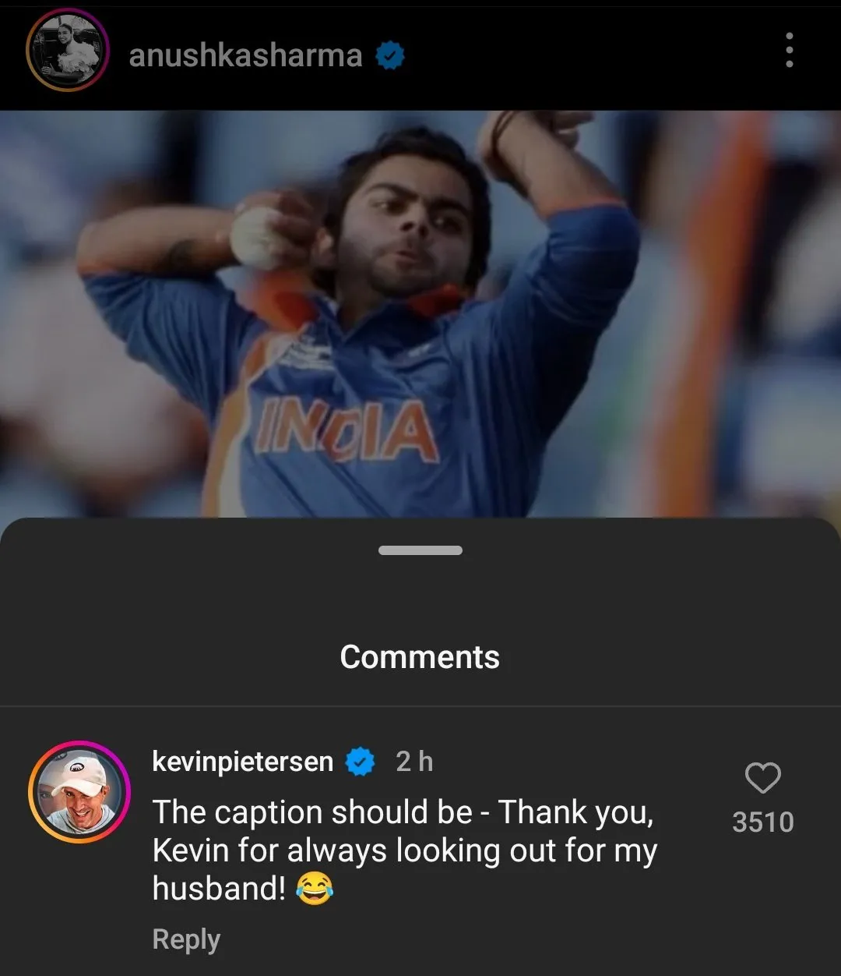Click the verified badge beside anushkasharma

(390, 55)
